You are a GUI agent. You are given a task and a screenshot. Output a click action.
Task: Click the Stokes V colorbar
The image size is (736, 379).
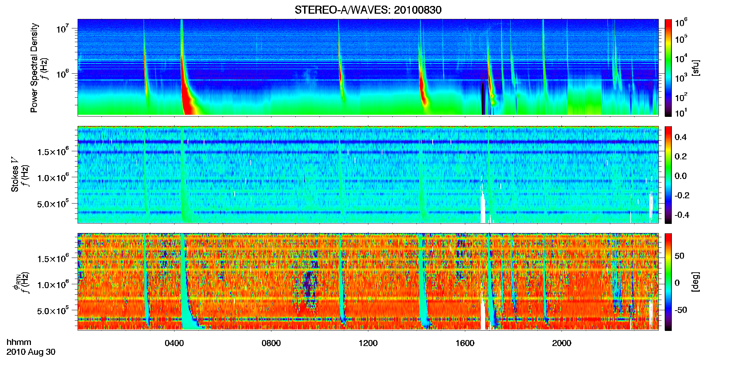[668, 175]
